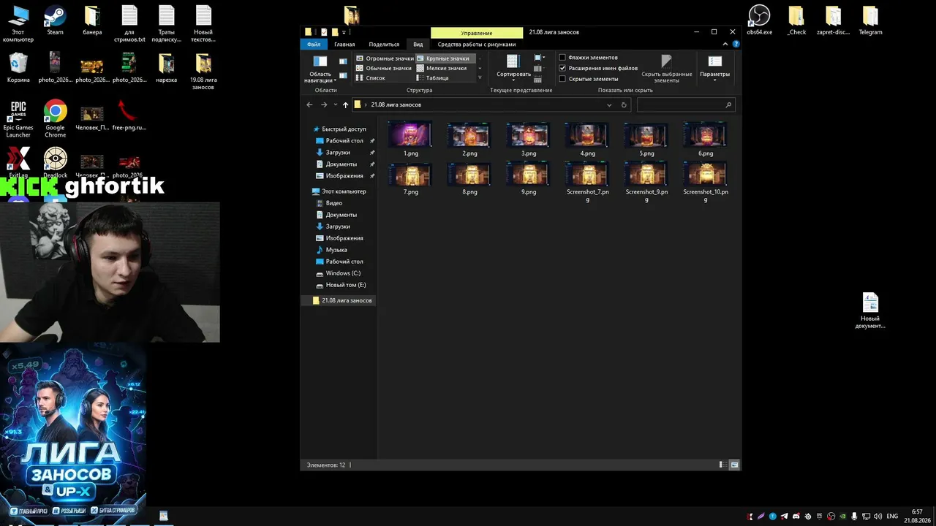Select the 19.08 лига заносов desktop folder
936x526 pixels.
(203, 71)
